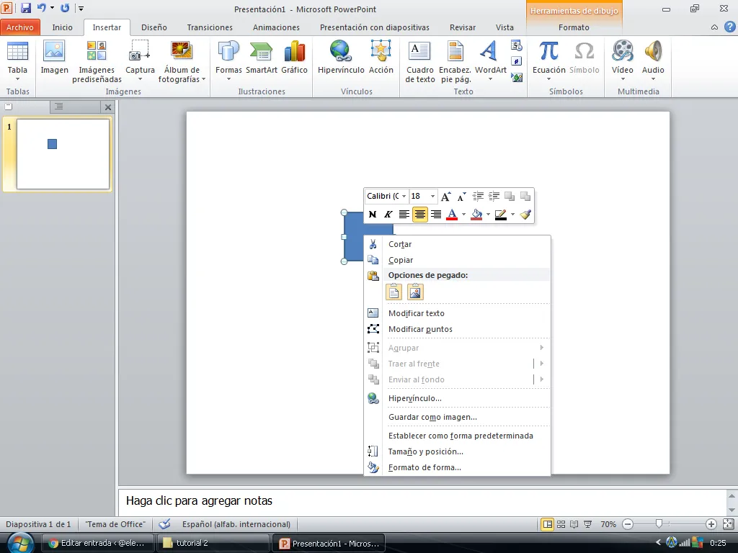Viewport: 738px width, 553px height.
Task: Open the Calibri font name dropdown
Action: (x=404, y=196)
